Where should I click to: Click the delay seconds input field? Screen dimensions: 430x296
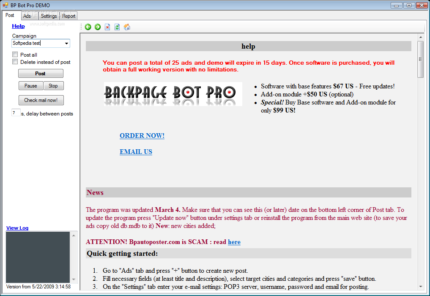coord(16,113)
